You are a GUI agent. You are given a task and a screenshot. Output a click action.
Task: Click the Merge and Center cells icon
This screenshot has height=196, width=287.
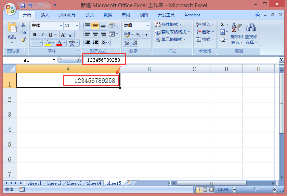tap(112, 34)
